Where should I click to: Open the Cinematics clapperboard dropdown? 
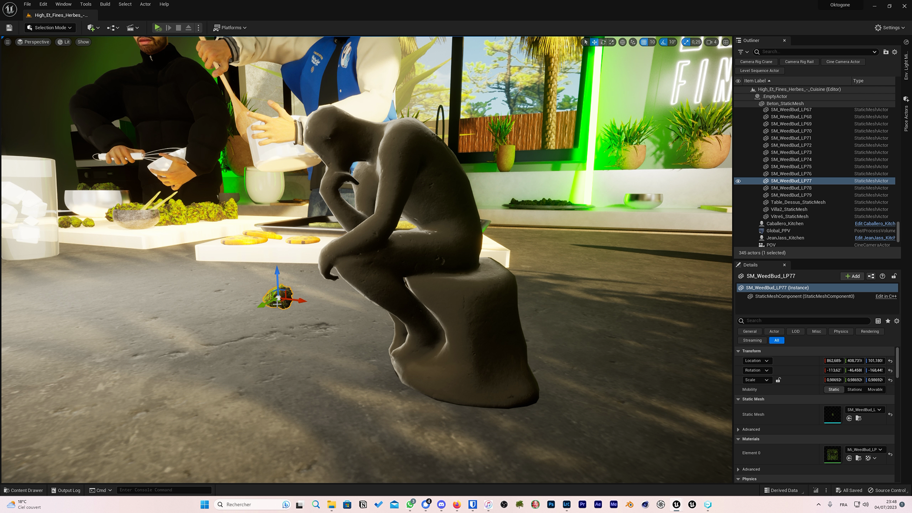[133, 28]
